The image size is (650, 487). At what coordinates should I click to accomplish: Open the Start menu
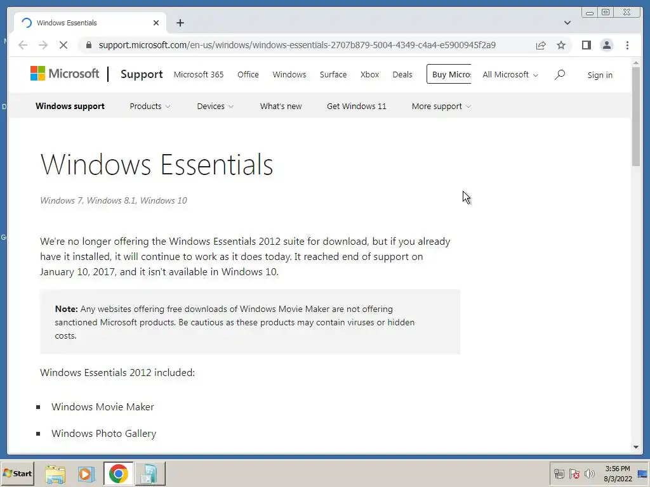point(17,473)
